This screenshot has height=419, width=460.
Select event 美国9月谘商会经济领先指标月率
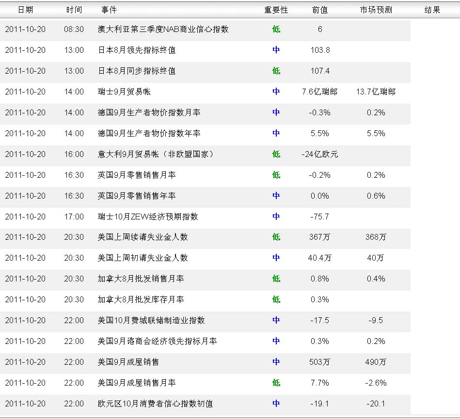coord(157,341)
